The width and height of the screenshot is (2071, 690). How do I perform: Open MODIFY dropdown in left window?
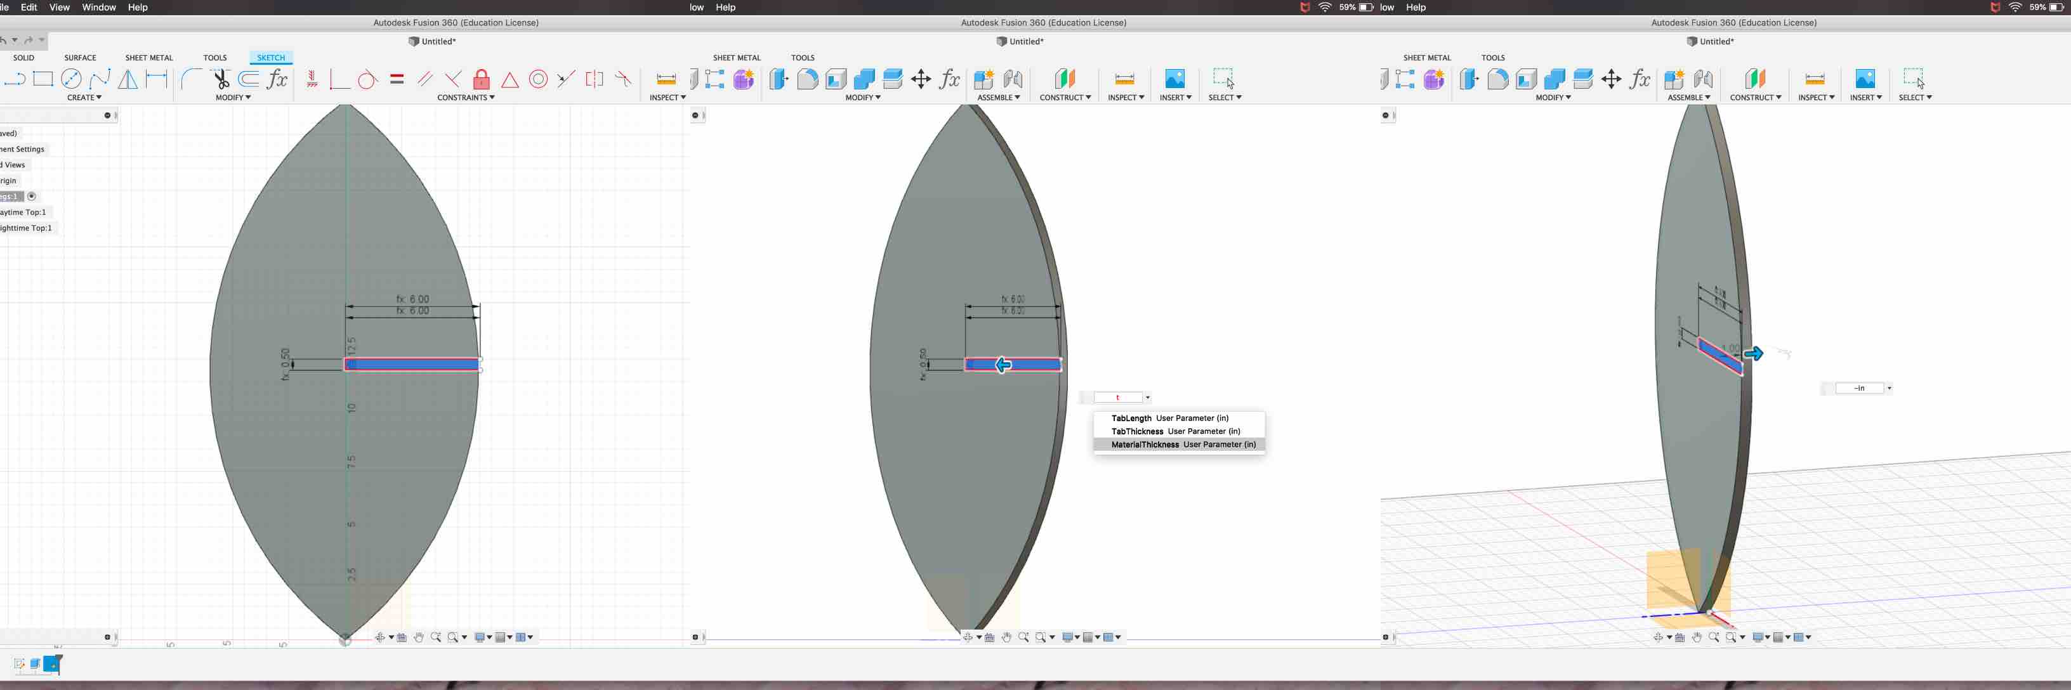(x=233, y=97)
